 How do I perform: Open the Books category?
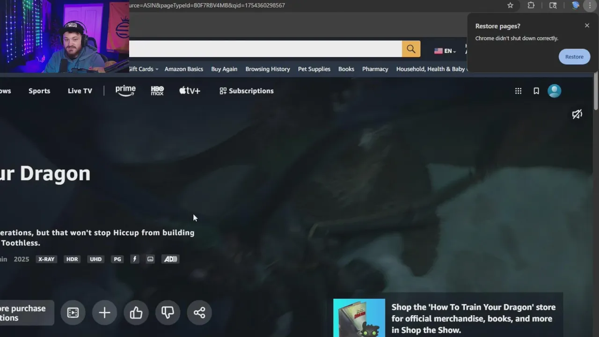pos(346,69)
